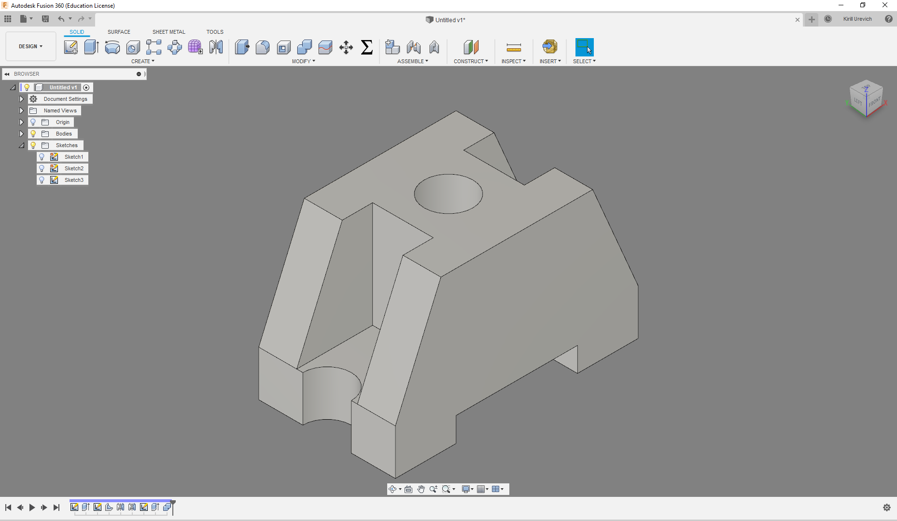
Task: Click the ViewCube FRONT face
Action: coord(874,102)
